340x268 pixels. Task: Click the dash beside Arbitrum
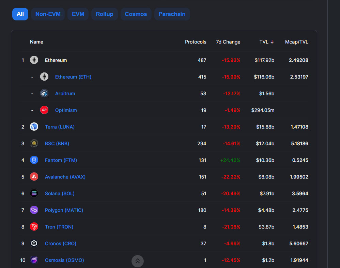click(32, 94)
